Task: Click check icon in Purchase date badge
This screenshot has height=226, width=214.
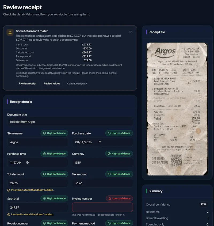Action: click(x=109, y=133)
